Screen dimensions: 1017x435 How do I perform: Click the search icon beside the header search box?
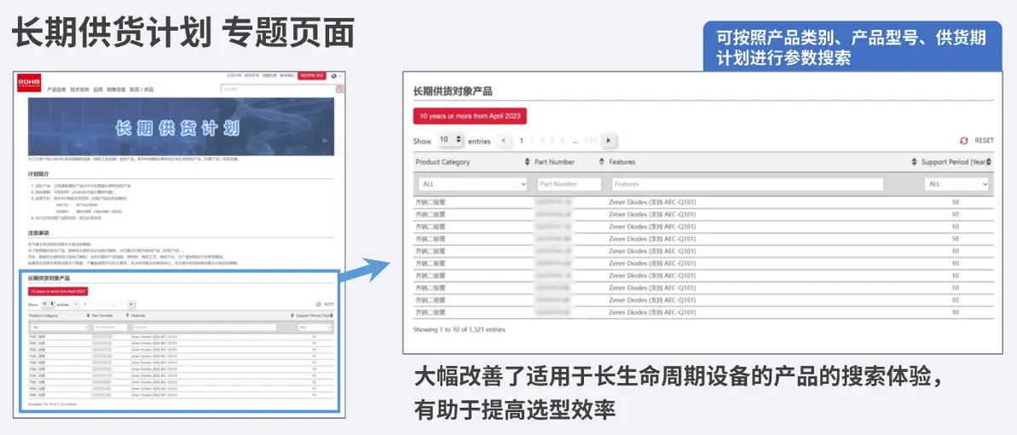pos(339,89)
